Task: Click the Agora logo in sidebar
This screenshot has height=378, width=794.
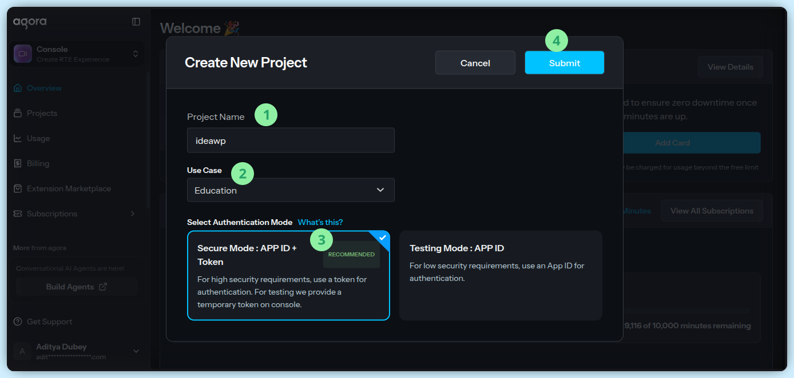Action: coord(30,22)
